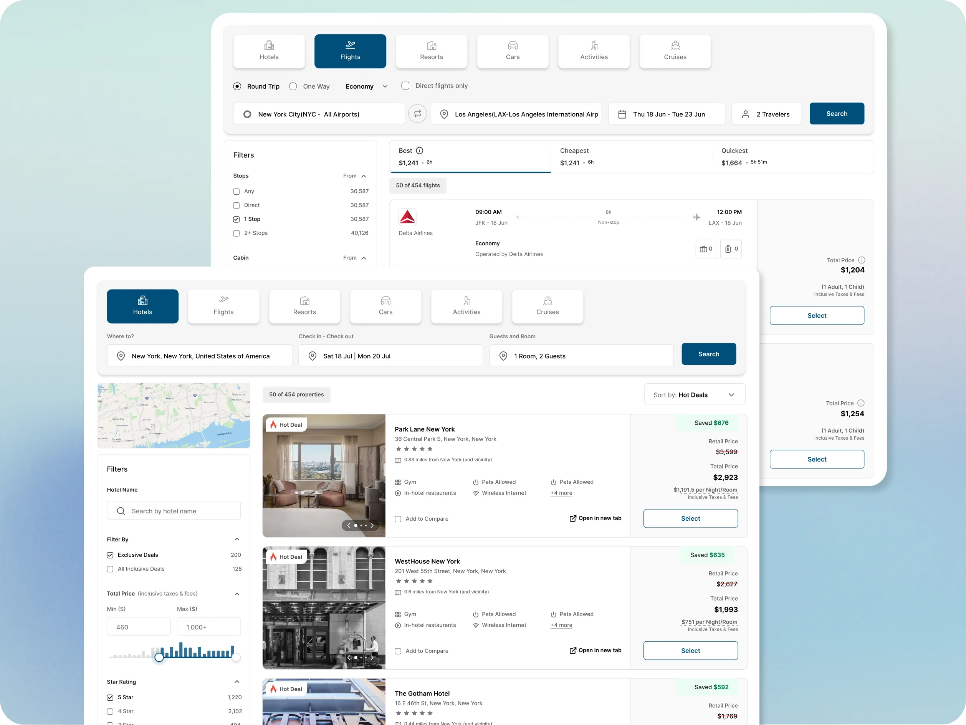
Task: Uncheck the Exclusive Deals filter
Action: tap(110, 555)
